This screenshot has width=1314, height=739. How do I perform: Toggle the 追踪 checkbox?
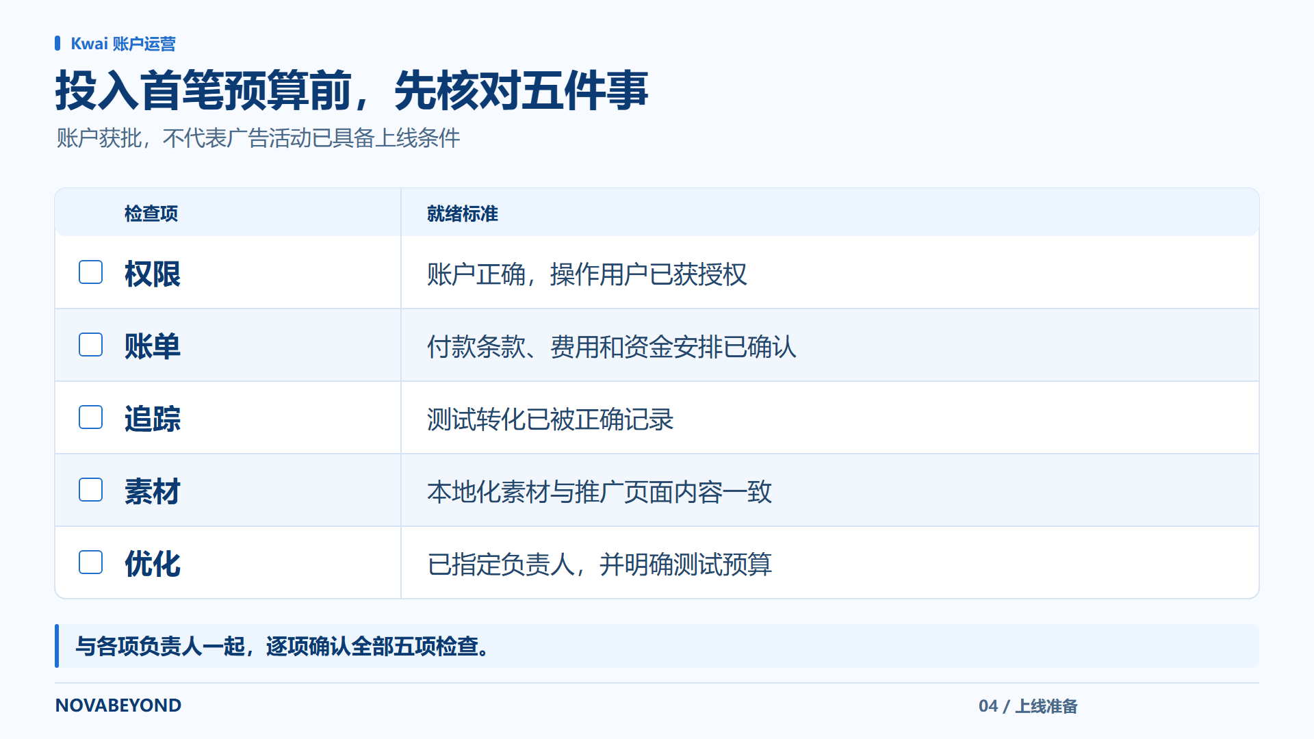tap(90, 417)
